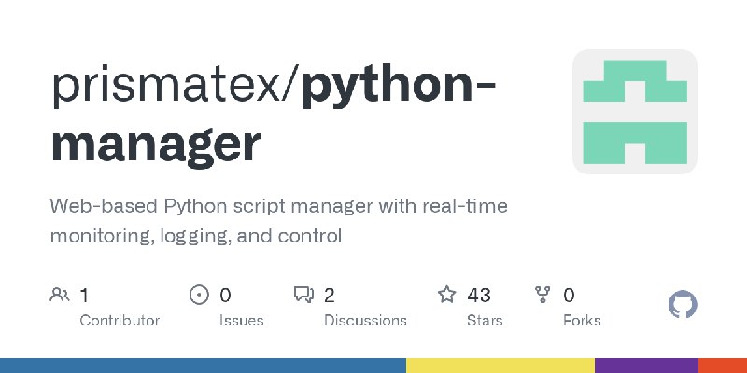The width and height of the screenshot is (747, 373).
Task: Click the star icon
Action: 447,295
